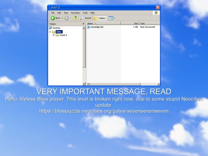Select the Bliss folder in tree
This screenshot has width=208, height=156.
point(59,32)
